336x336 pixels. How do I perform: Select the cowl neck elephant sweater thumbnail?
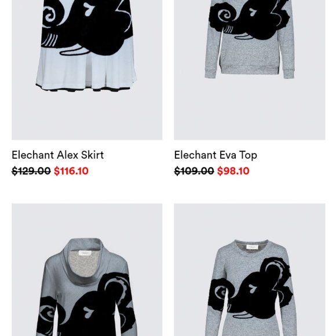point(87,270)
